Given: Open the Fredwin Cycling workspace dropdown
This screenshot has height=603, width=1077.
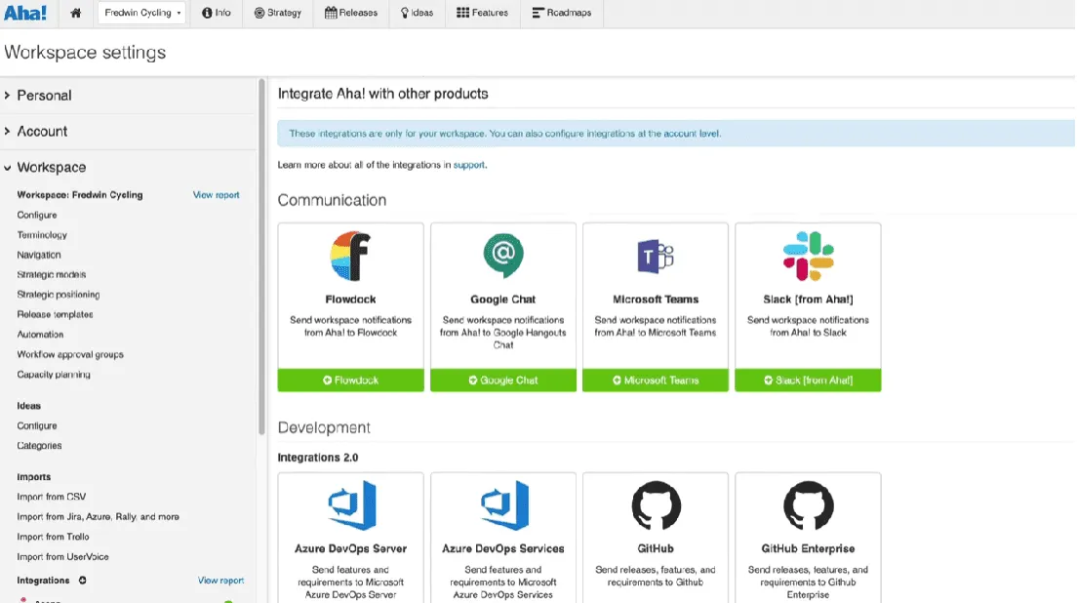Looking at the screenshot, I should point(142,13).
